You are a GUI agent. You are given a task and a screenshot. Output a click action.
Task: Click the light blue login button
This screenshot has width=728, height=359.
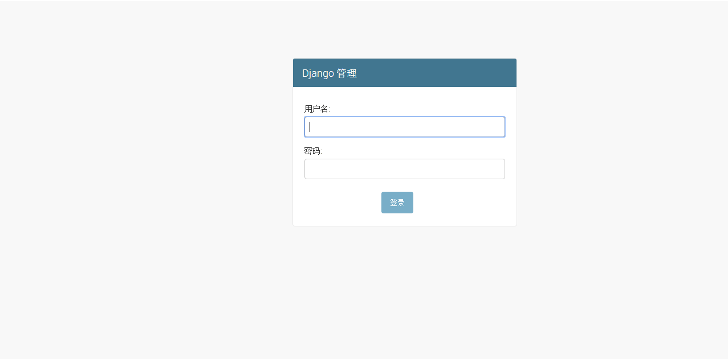click(397, 203)
